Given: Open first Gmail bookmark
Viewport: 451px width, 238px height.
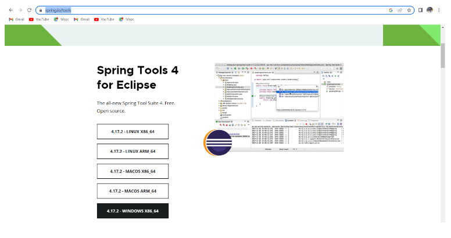Looking at the screenshot, I should click(17, 19).
